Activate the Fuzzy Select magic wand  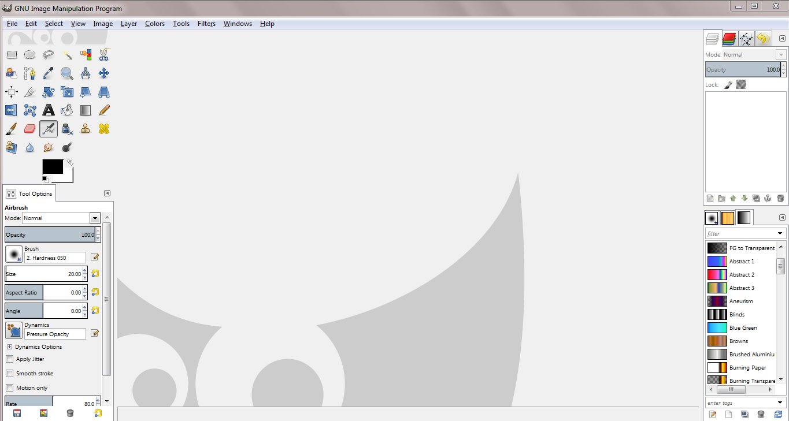pos(67,55)
